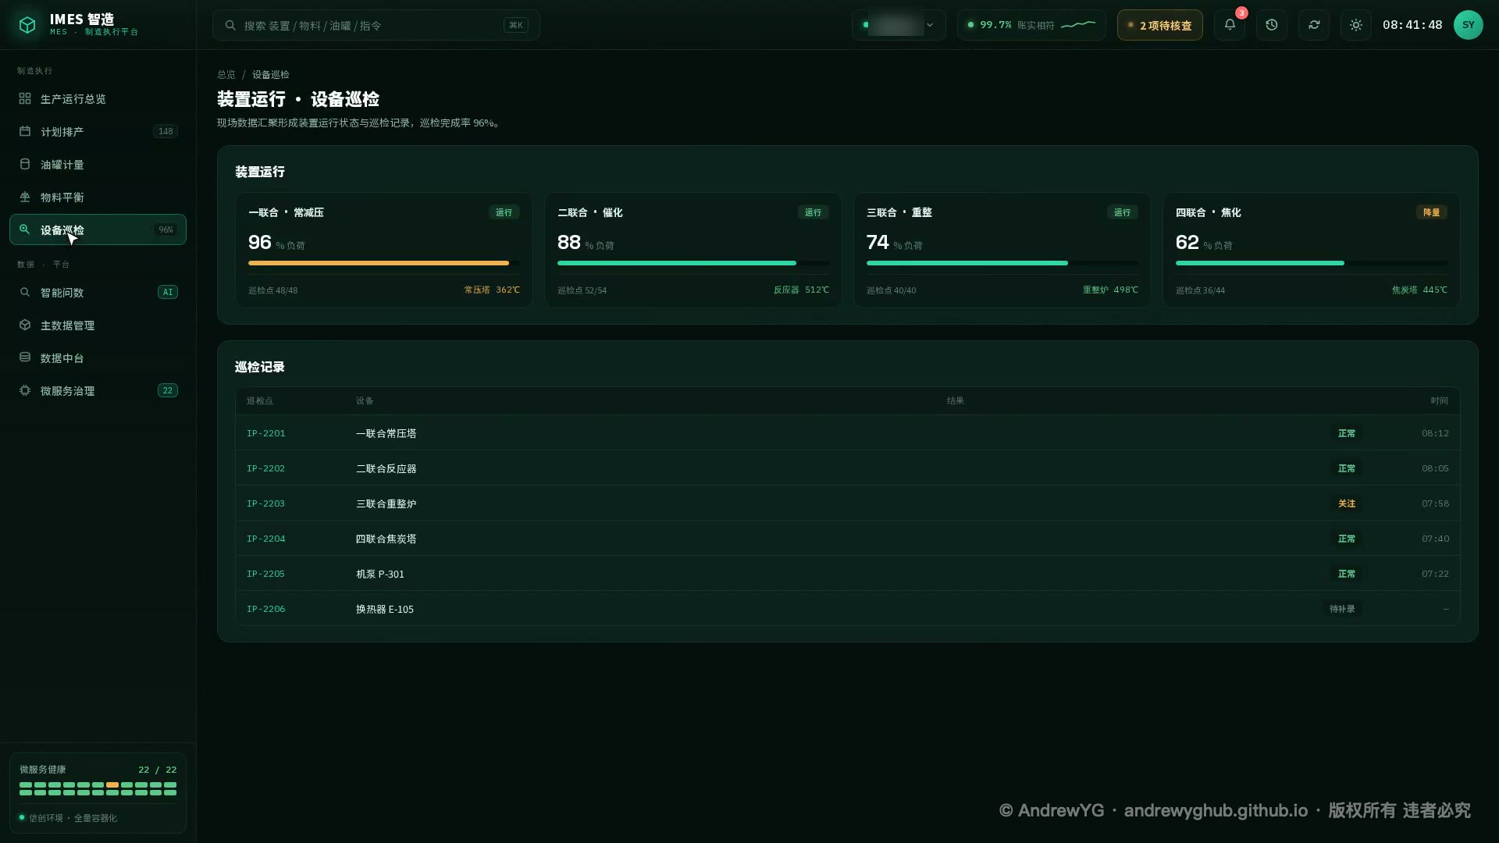
Task: Click the 2项待核查 button
Action: click(1159, 25)
